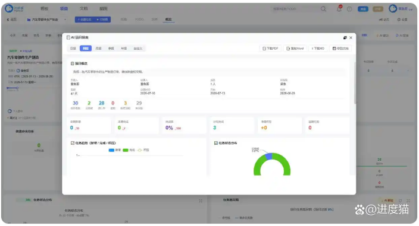Expand the 任务状态分布 panel fullscreen icon

pos(201,201)
